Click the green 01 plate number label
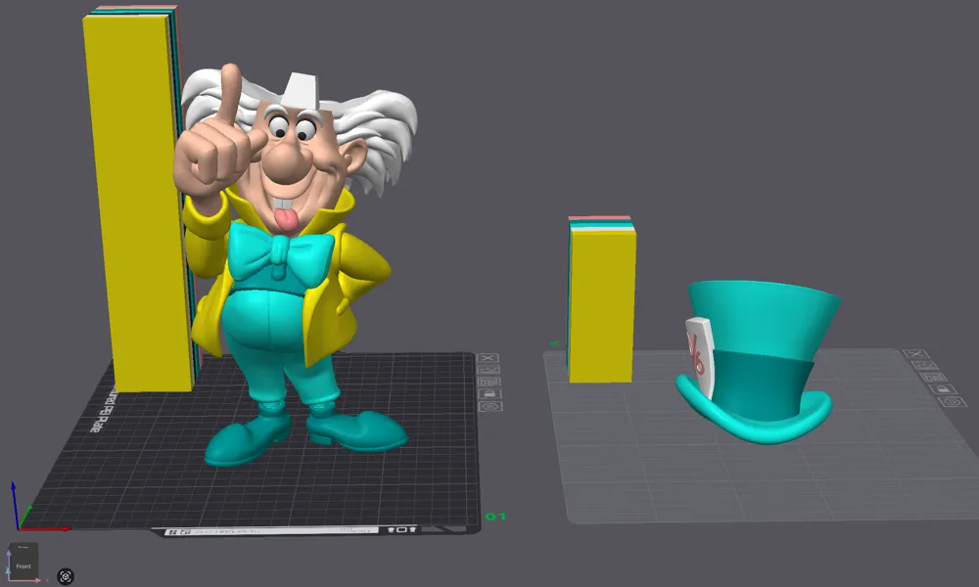 (495, 517)
